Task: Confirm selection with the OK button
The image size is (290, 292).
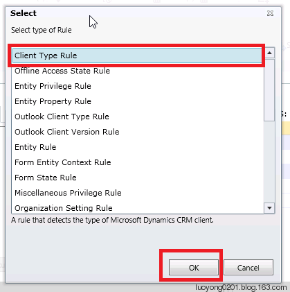Action: (194, 268)
